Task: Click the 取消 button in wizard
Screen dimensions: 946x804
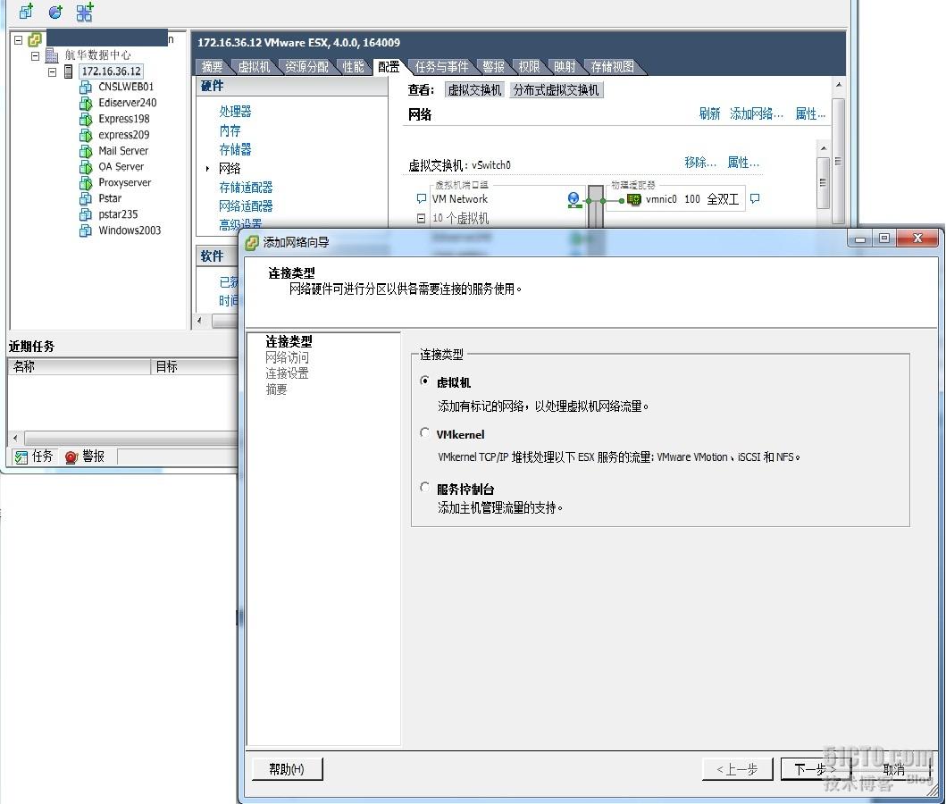Action: (894, 769)
